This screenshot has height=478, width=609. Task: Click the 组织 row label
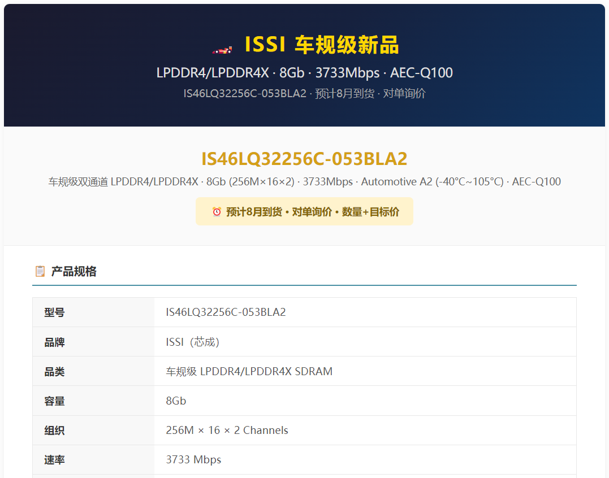[54, 431]
